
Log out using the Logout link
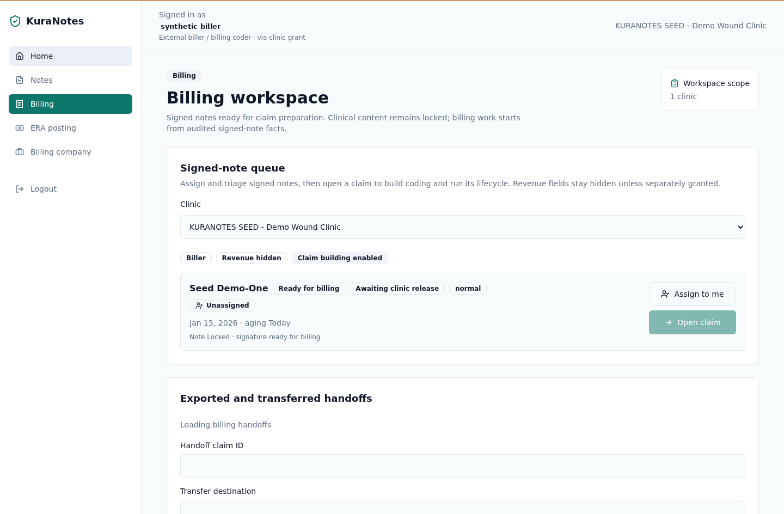pos(70,189)
